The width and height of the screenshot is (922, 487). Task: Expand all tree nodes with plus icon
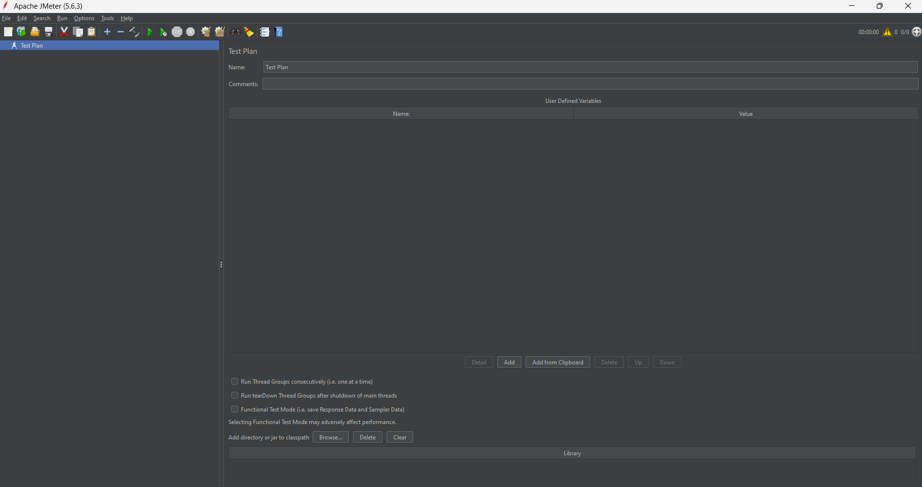pyautogui.click(x=107, y=32)
